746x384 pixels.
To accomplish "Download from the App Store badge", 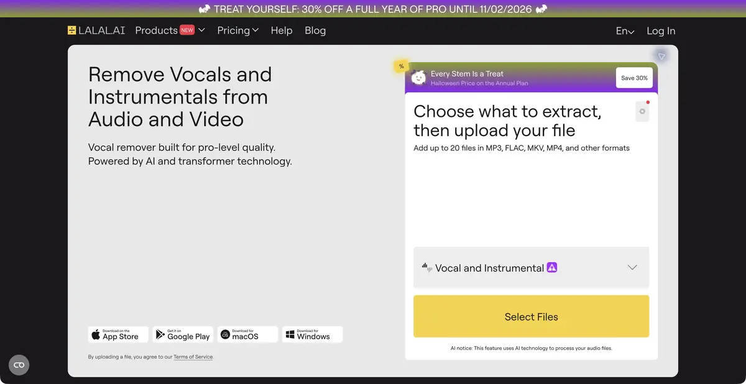I will 118,334.
